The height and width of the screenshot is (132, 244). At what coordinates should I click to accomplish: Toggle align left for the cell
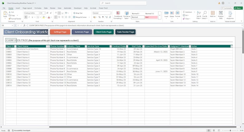pos(56,17)
